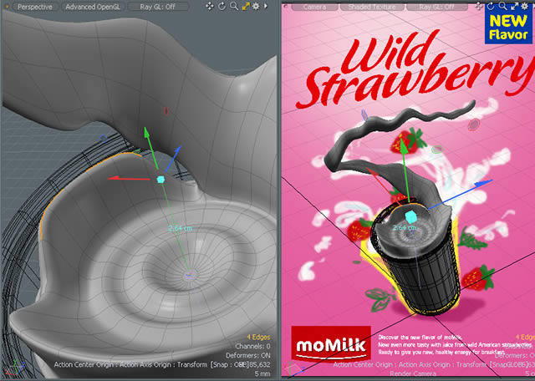Click cyan transform center handle in Perspective viewport
Screen dimensions: 535x381
[160, 180]
